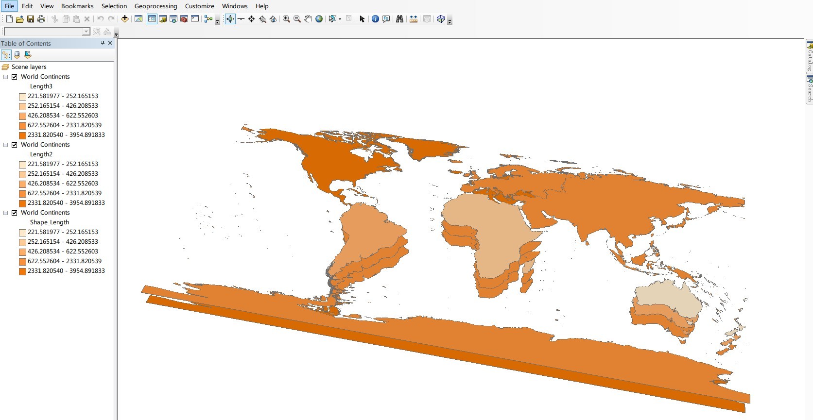The height and width of the screenshot is (420, 813).
Task: Show the Table of Contents window icon
Action: 152,19
